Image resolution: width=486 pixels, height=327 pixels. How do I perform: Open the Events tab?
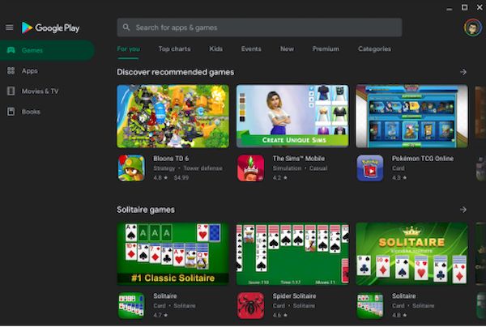click(x=251, y=49)
